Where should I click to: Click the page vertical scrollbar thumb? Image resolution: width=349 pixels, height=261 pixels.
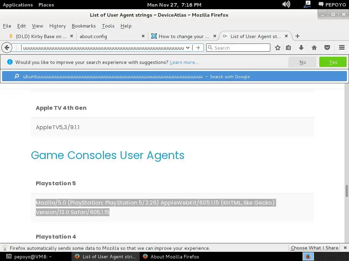coord(347,191)
